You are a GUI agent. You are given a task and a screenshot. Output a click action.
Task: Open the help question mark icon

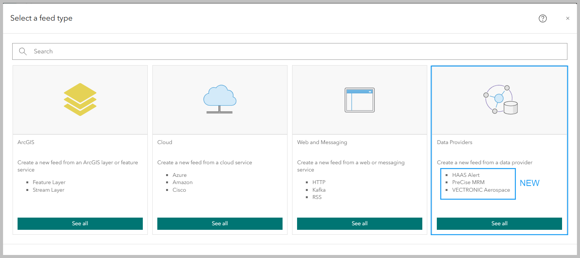[x=543, y=18]
